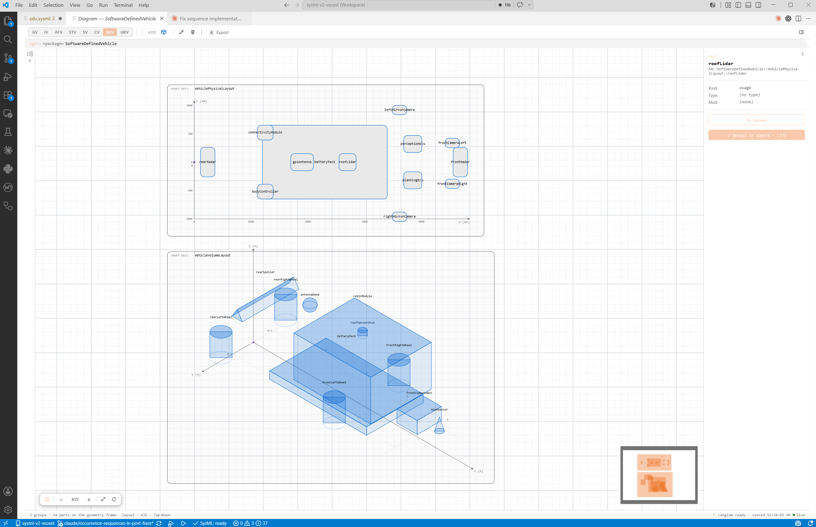
Task: Click the trash delete icon in diagram toolbar
Action: pyautogui.click(x=193, y=32)
